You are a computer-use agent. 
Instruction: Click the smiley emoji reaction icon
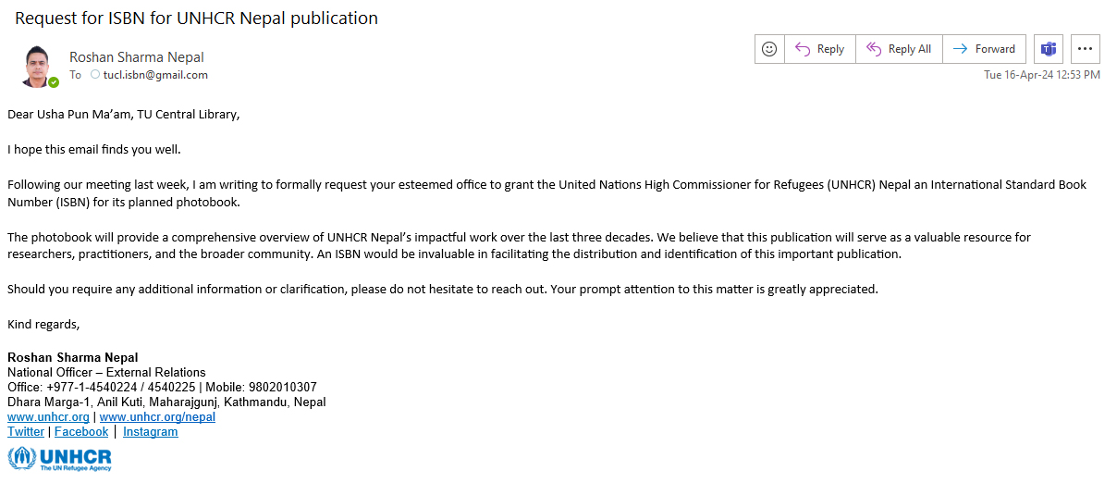point(769,49)
